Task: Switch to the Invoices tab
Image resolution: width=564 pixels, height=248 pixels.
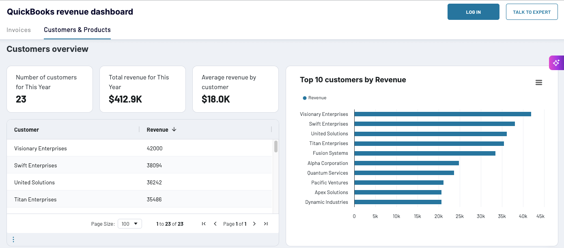Action: [19, 30]
